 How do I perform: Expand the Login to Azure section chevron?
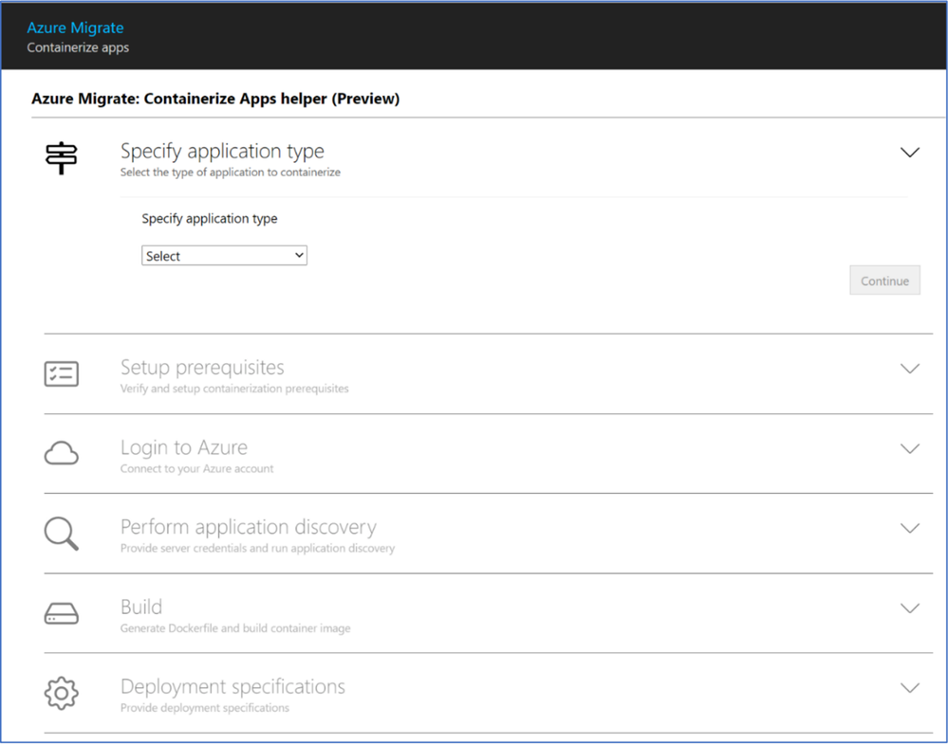[910, 448]
